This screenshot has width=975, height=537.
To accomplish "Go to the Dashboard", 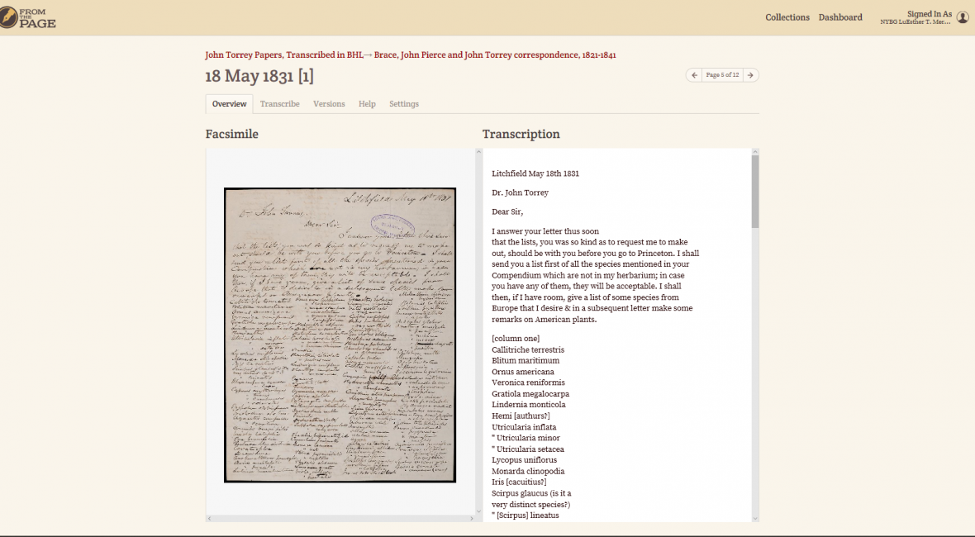I will 840,17.
